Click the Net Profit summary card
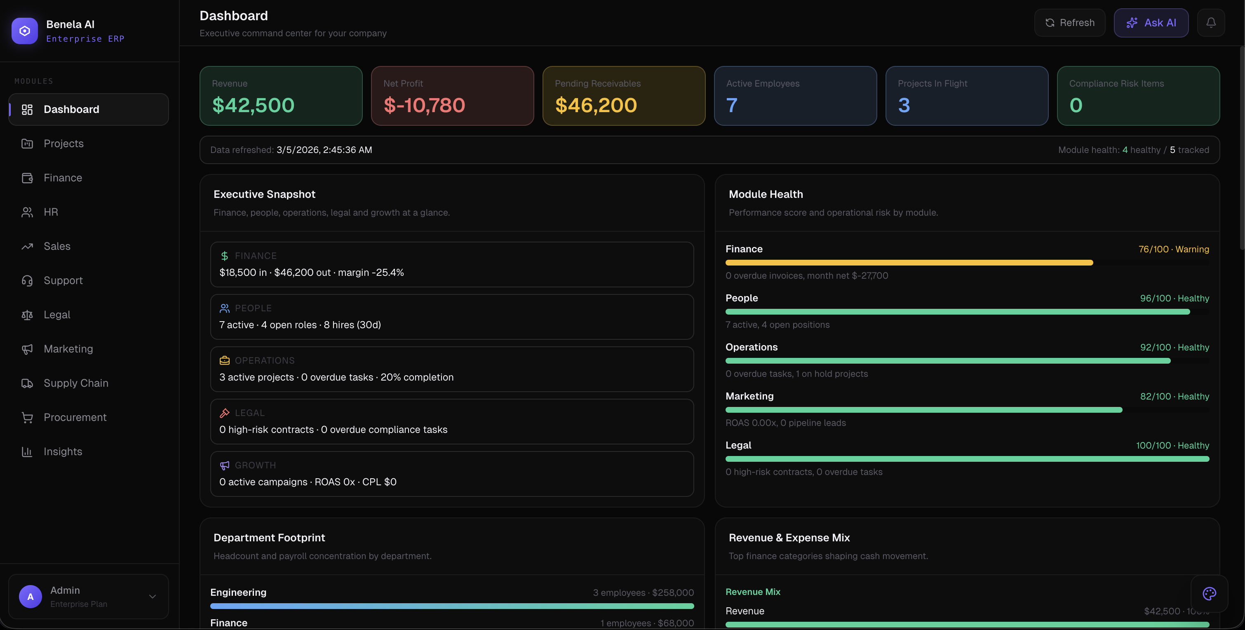Viewport: 1245px width, 630px height. pyautogui.click(x=452, y=96)
